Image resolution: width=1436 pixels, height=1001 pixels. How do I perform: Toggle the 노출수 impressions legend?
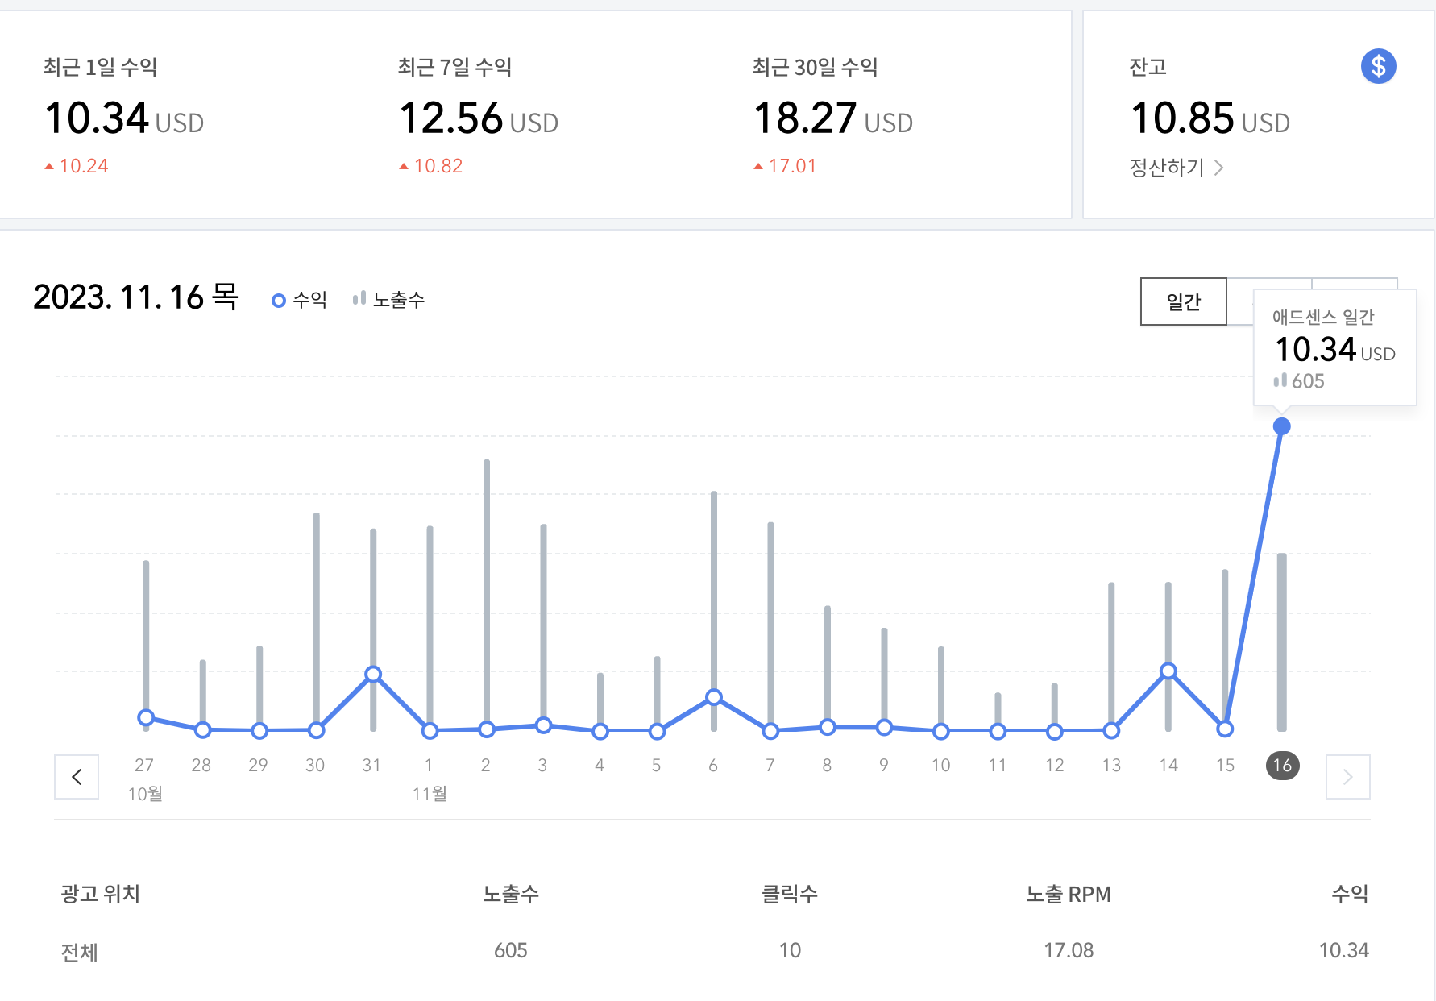tap(388, 300)
